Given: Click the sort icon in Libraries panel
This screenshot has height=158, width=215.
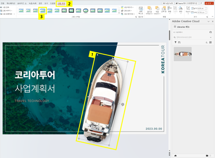Looking at the screenshot, I should (x=179, y=42).
